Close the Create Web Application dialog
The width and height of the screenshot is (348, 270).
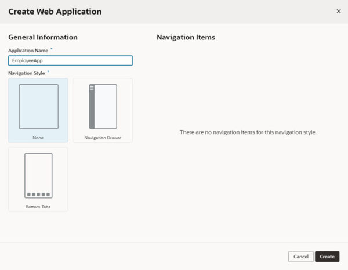pyautogui.click(x=339, y=12)
